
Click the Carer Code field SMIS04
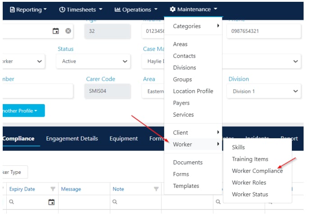pos(108,91)
